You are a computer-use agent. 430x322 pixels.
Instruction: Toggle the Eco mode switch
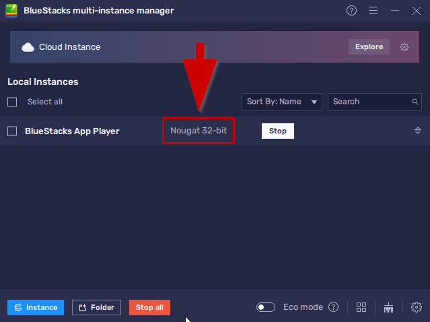(x=265, y=307)
